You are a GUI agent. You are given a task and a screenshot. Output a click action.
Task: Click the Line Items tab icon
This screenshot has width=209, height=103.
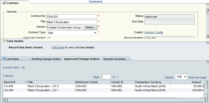click(4, 59)
